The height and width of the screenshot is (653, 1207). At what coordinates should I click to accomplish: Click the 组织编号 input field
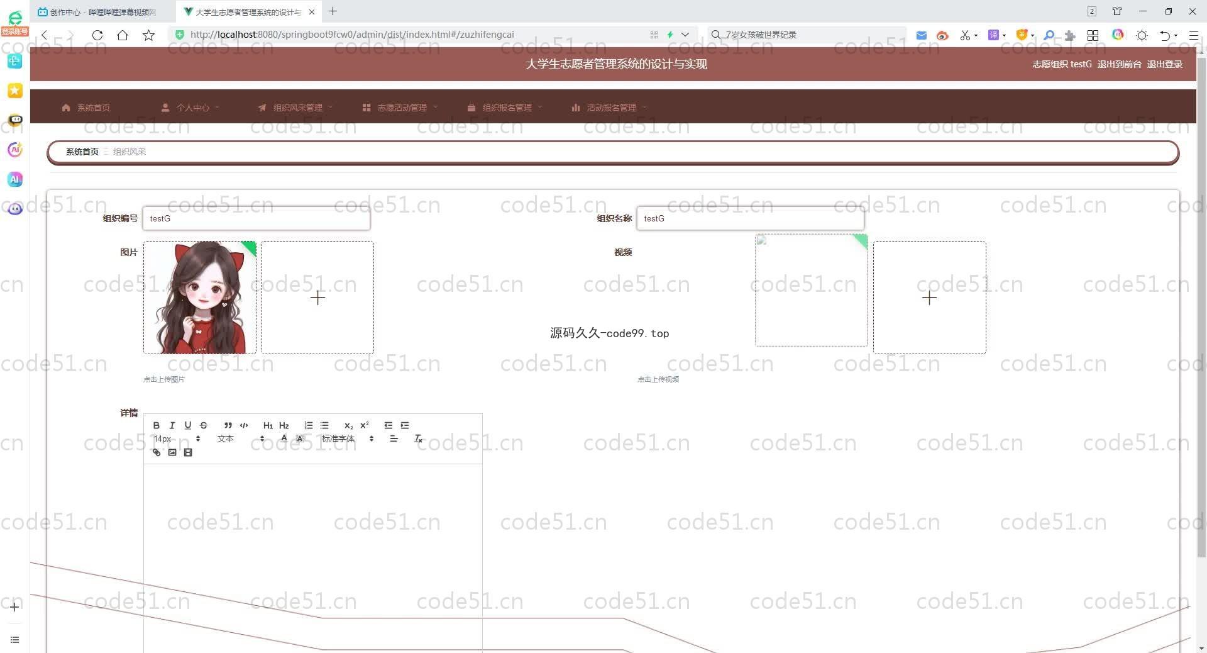click(x=256, y=218)
